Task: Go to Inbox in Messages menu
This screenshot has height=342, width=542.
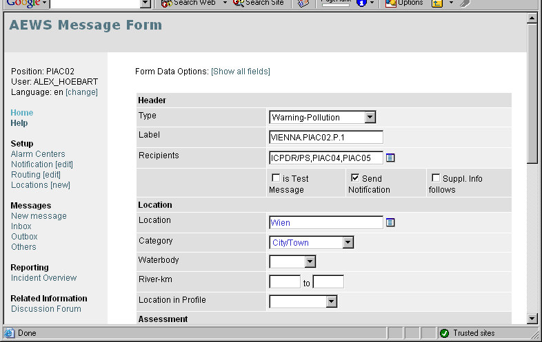Action: pyautogui.click(x=21, y=226)
